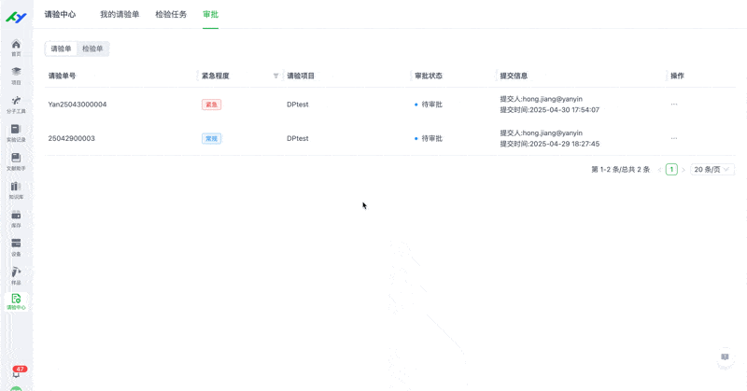This screenshot has height=391, width=747.
Task: Open the floating help book icon
Action: (x=725, y=357)
